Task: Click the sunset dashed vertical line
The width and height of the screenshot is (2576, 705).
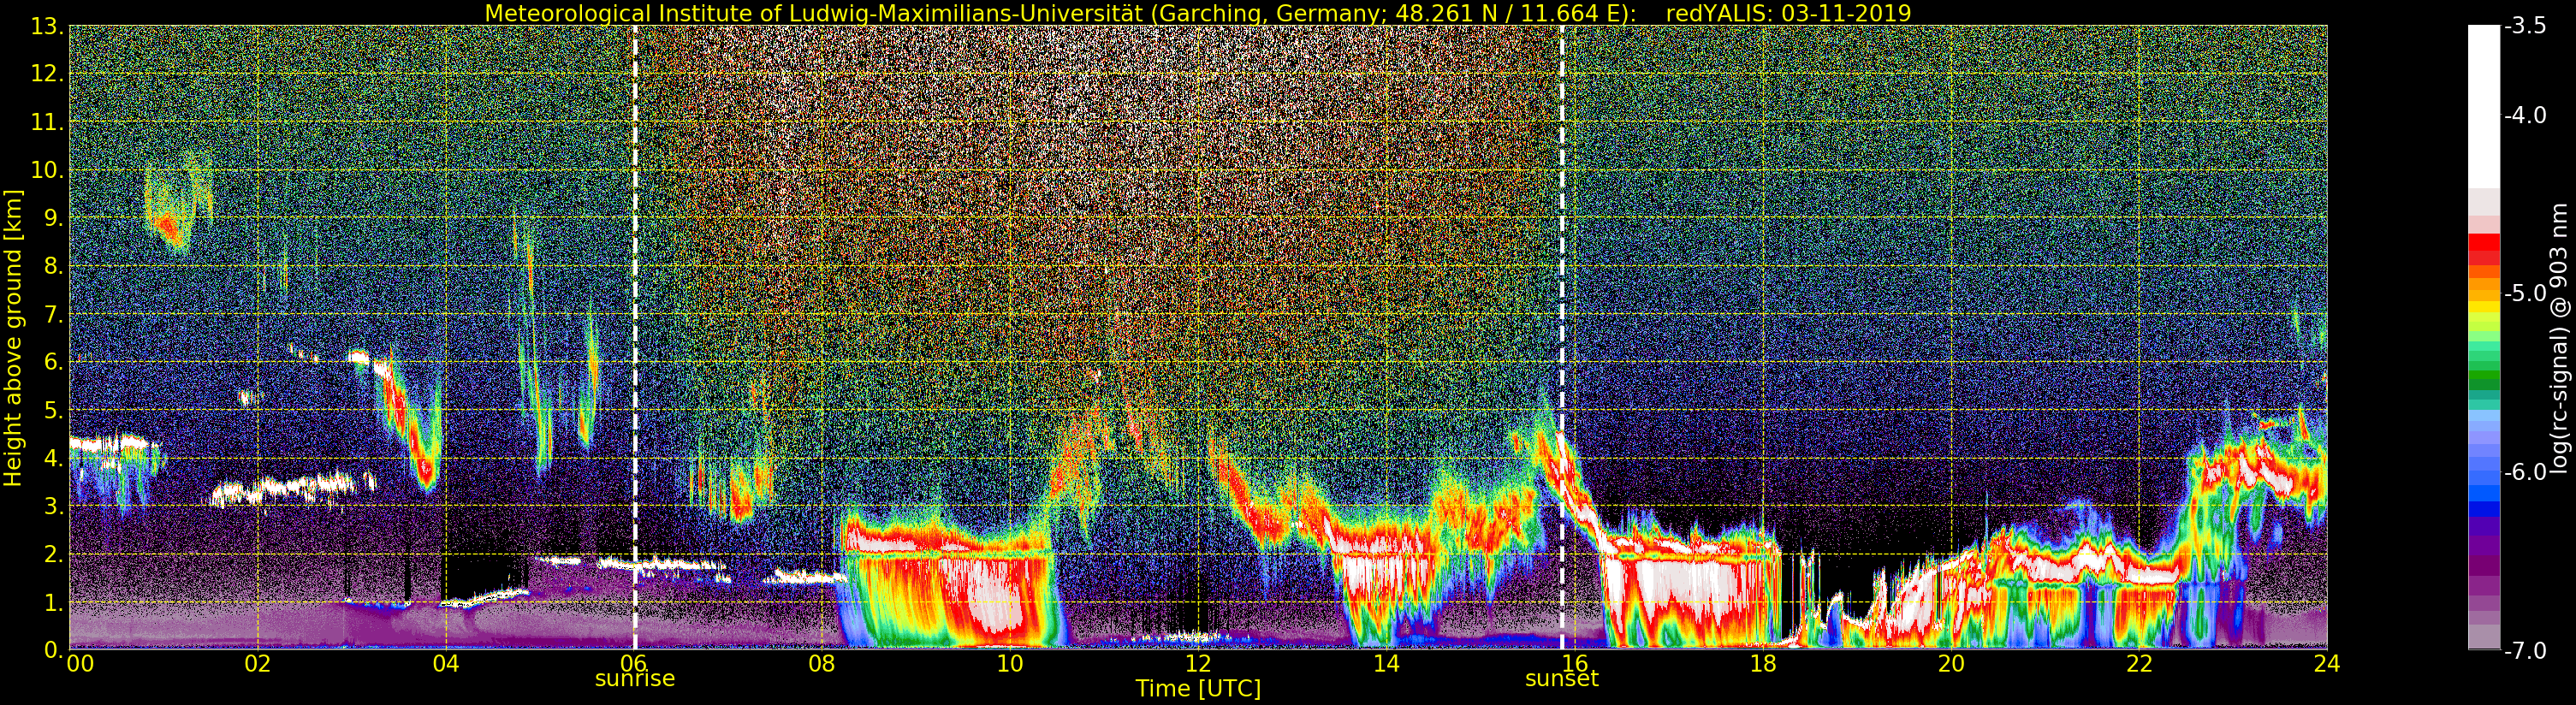Action: (x=1562, y=337)
